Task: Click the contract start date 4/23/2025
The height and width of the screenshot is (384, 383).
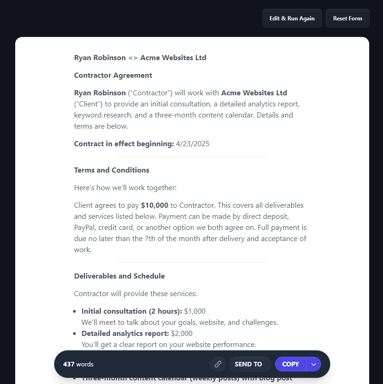Action: (x=193, y=143)
